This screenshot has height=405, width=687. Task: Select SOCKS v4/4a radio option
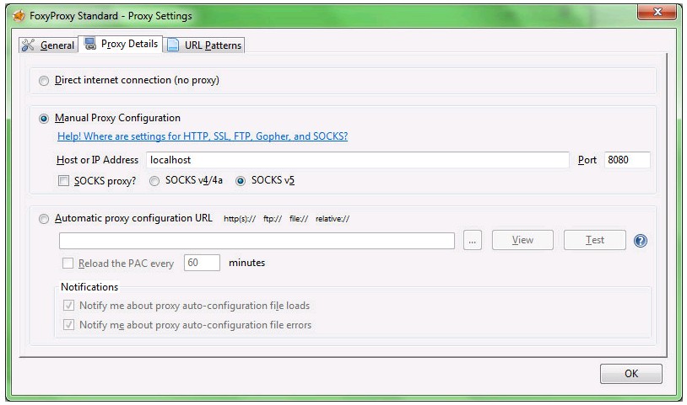(x=154, y=181)
